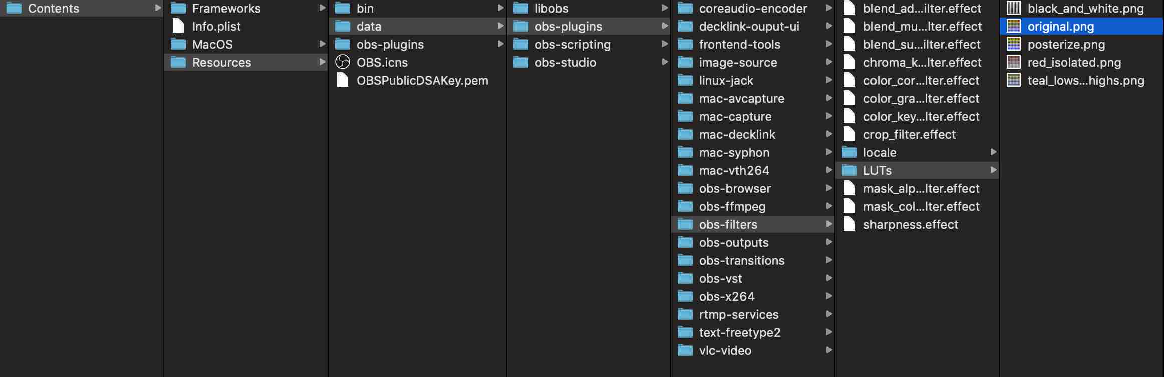Click the frontend-tools folder icon
Viewport: 1164px width, 377px height.
tap(685, 44)
